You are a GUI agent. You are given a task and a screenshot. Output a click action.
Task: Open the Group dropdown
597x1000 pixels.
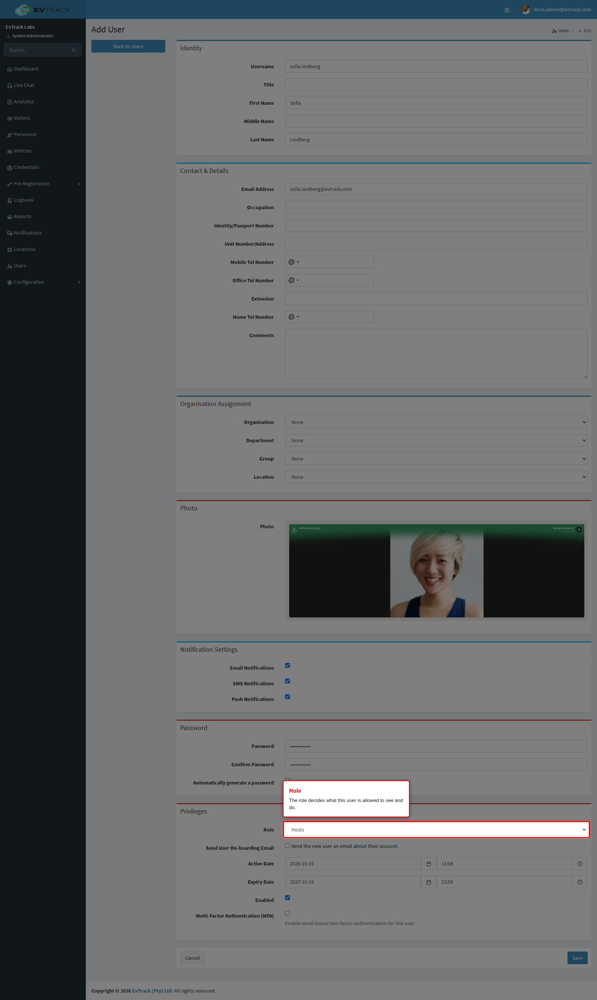pyautogui.click(x=436, y=459)
